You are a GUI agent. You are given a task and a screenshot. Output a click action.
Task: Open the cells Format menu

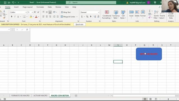coord(143,15)
